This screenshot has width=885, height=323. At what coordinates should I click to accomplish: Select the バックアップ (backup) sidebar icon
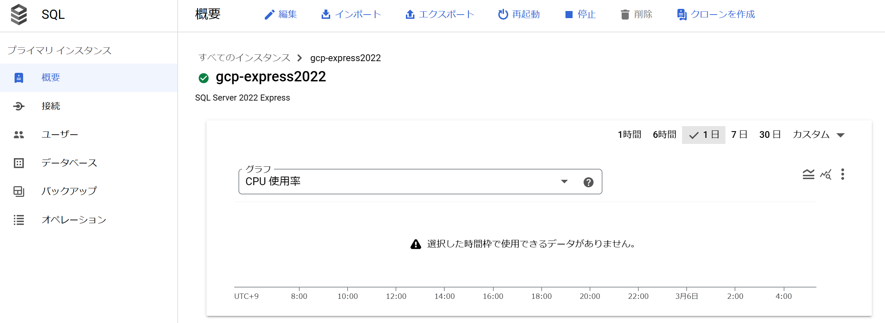19,191
